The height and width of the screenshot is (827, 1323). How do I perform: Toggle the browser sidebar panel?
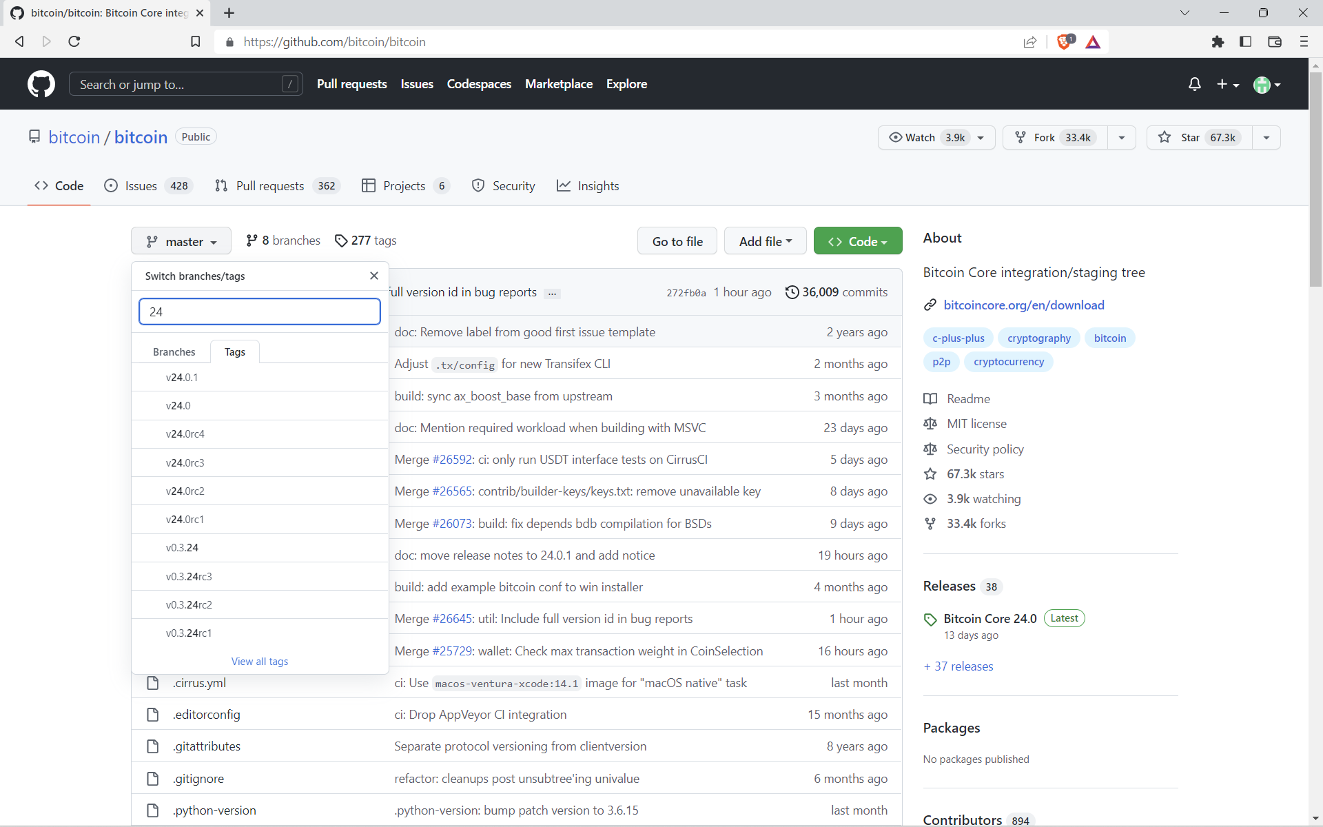(x=1245, y=42)
